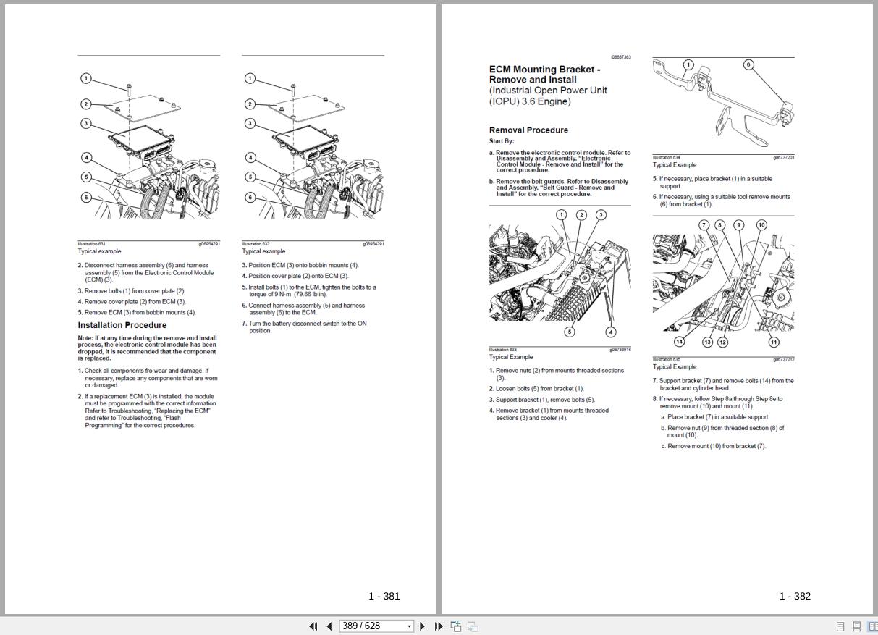Click the ECM Mounting Bracket heading
878x635 pixels.
coord(543,69)
